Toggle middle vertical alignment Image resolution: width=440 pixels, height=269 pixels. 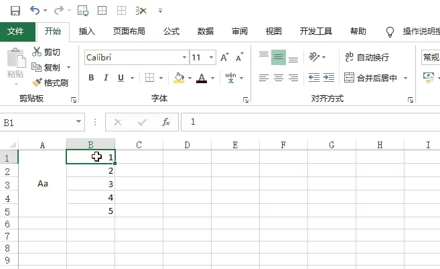tap(279, 57)
